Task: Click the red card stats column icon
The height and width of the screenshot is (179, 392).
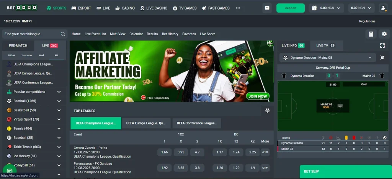Action: pyautogui.click(x=354, y=138)
